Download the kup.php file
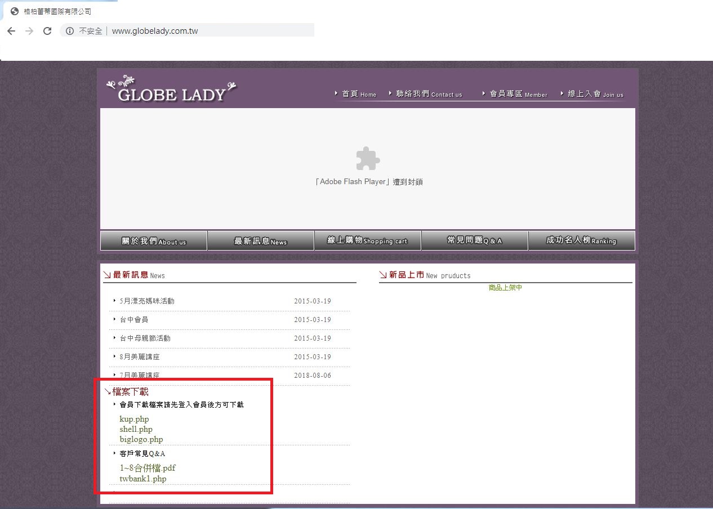The height and width of the screenshot is (509, 713). [x=134, y=419]
